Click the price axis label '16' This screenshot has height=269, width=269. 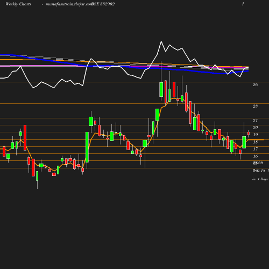coord(255,156)
